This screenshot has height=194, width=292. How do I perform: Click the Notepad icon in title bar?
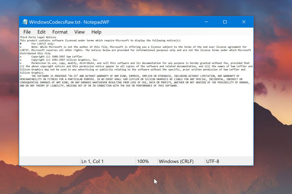point(25,22)
